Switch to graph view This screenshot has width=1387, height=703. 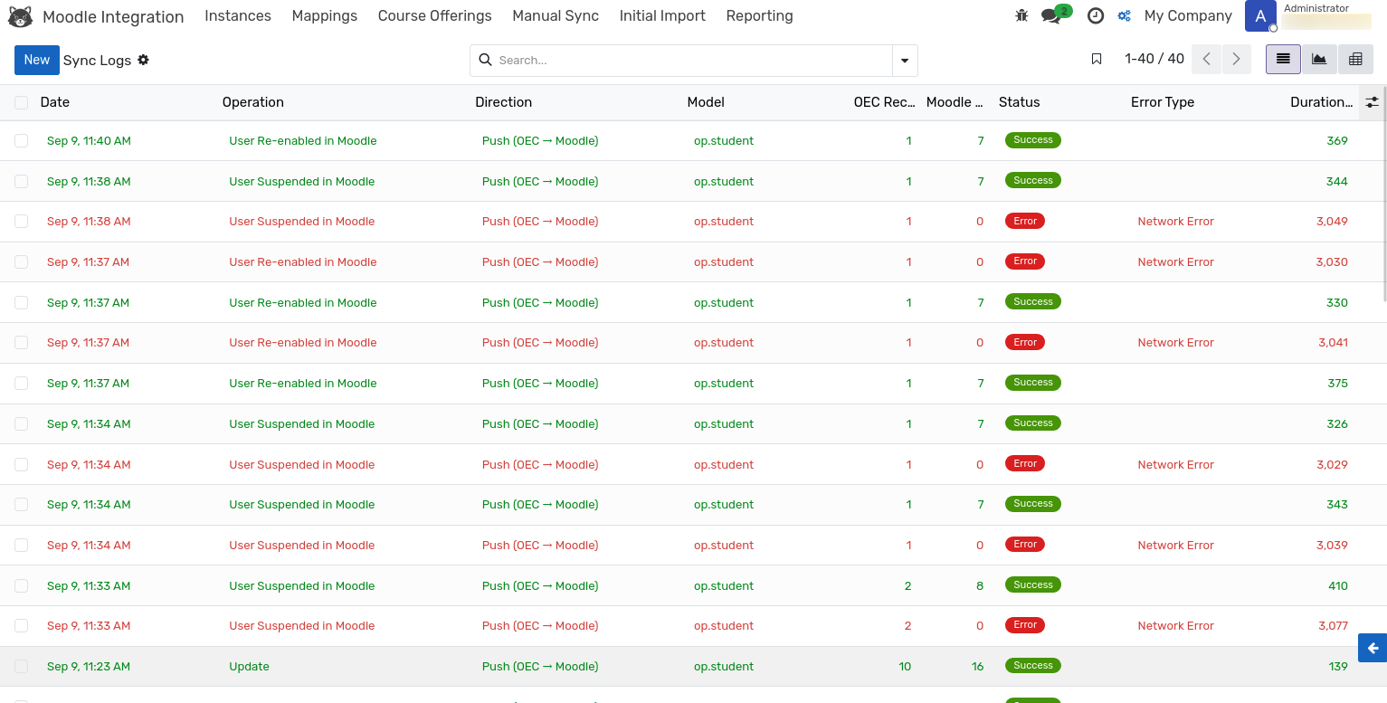pyautogui.click(x=1319, y=59)
